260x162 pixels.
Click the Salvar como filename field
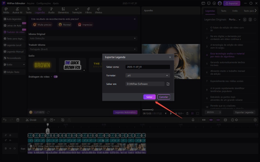[148, 67]
